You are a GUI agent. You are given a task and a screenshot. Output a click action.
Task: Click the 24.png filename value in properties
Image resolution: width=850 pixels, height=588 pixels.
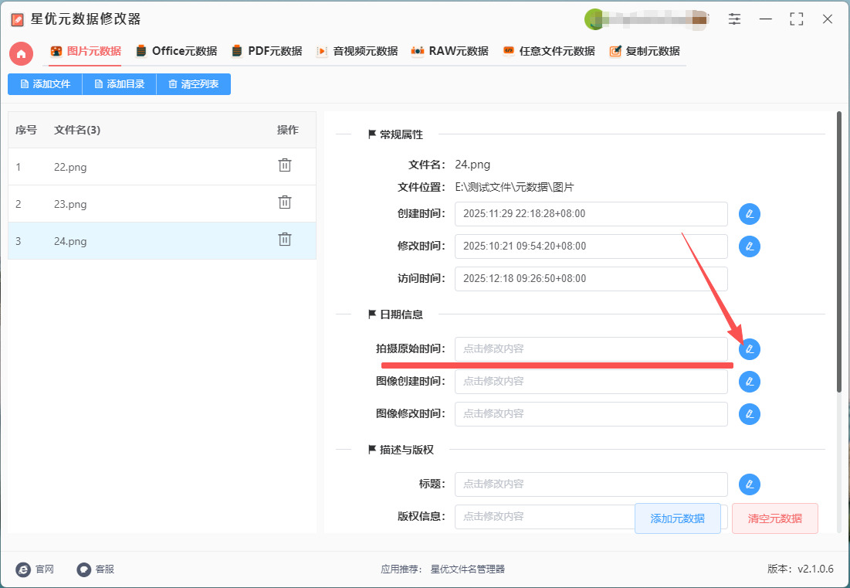(x=472, y=165)
